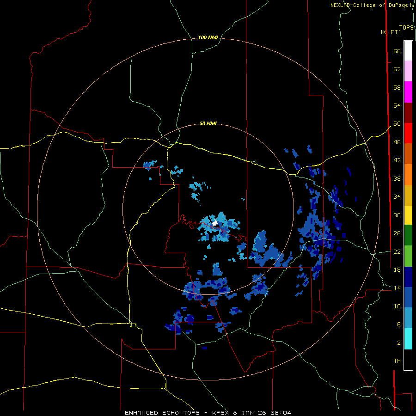416x416 pixels.
Task: Click the "8 JAN 26" date text
Action: (250, 413)
